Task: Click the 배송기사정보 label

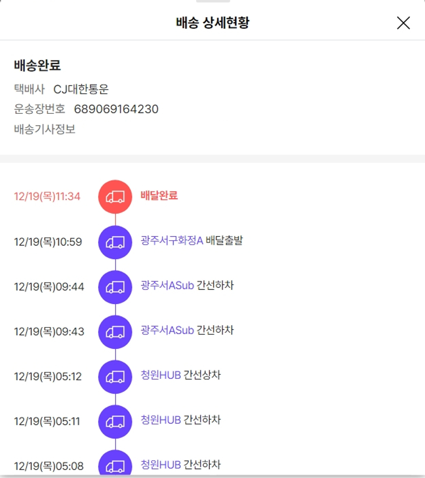Action: (x=45, y=129)
